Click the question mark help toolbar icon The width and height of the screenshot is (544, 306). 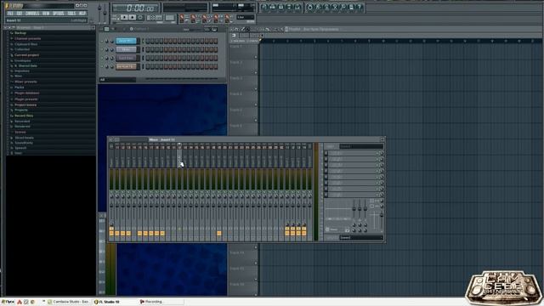[x=360, y=7]
